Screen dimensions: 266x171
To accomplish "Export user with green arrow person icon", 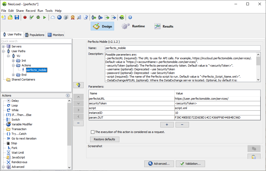I will click(x=94, y=17).
